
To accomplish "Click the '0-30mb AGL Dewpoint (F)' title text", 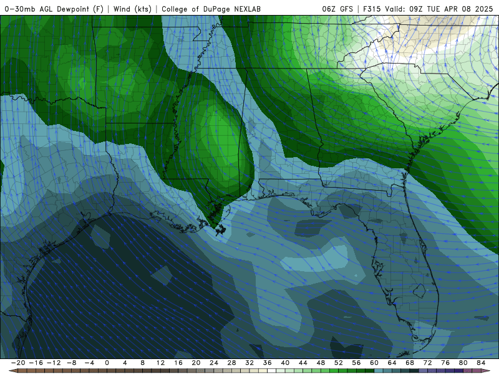I will [x=54, y=9].
